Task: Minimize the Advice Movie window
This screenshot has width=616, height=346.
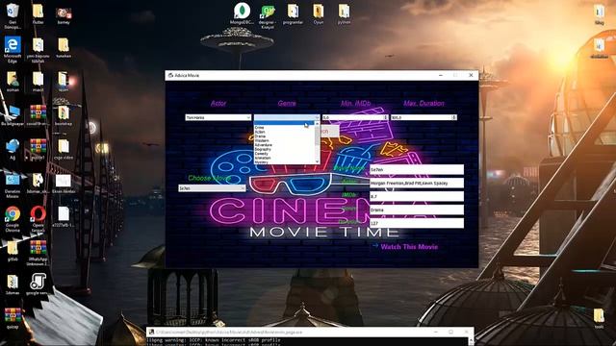Action: click(x=441, y=75)
